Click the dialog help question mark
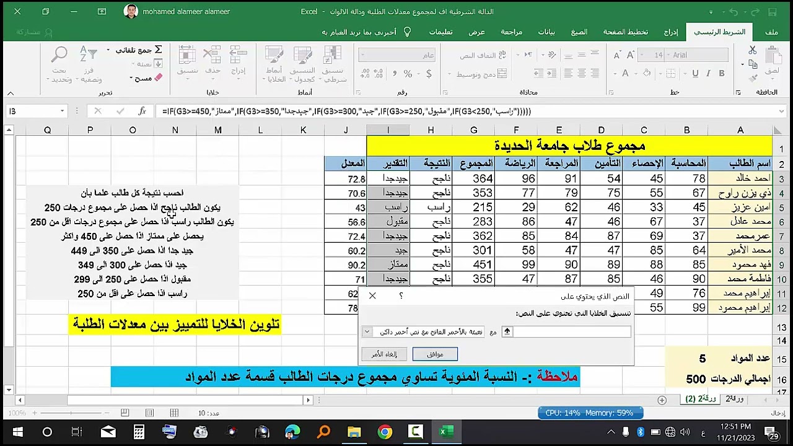The height and width of the screenshot is (446, 793). tap(401, 296)
